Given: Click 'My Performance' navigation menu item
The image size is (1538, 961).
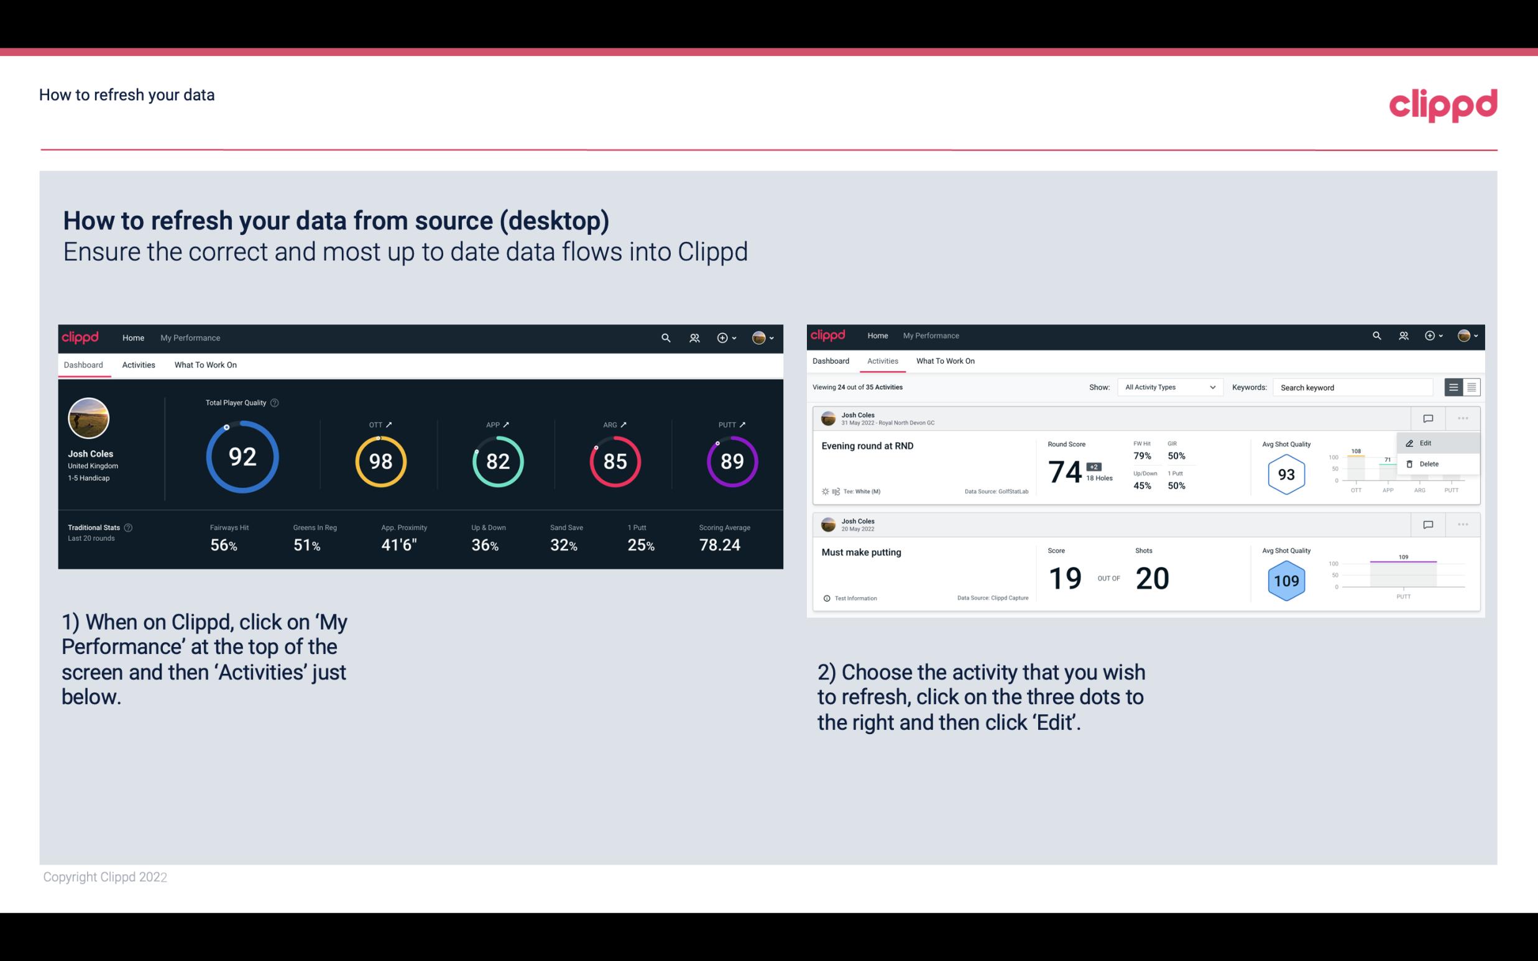Looking at the screenshot, I should tap(190, 338).
